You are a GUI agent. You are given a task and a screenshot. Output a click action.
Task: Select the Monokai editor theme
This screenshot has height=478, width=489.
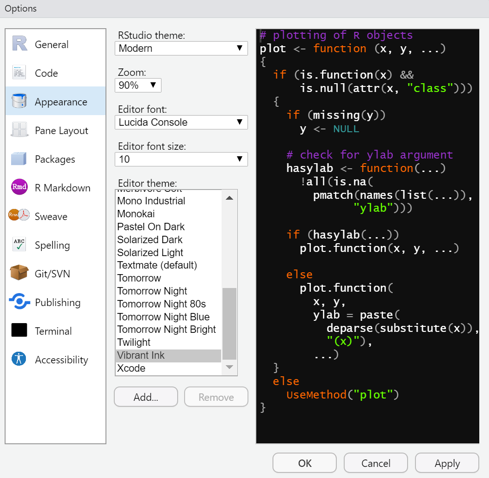point(168,214)
